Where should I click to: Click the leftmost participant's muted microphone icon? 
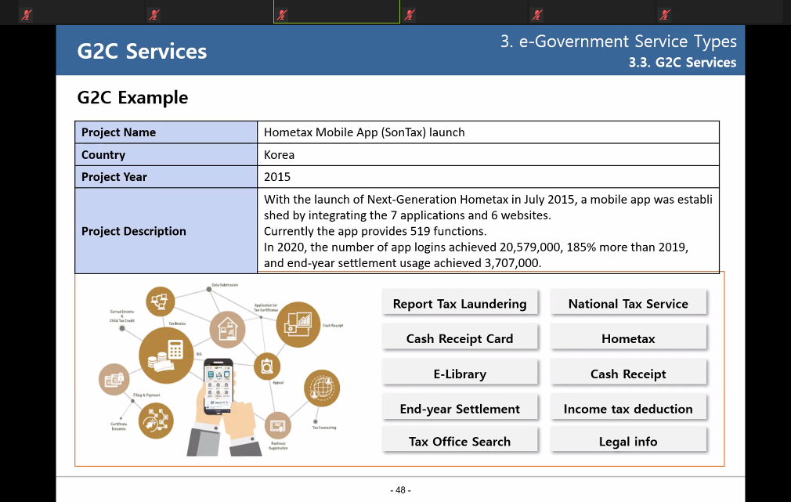pyautogui.click(x=27, y=15)
